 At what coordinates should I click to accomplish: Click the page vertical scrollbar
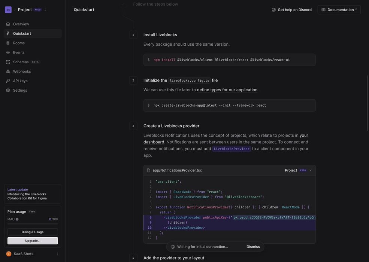click(367, 103)
